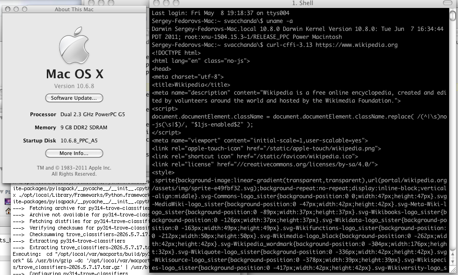This screenshot has height=275, width=458.
Task: Click the '<!DOCTYPE html>' line
Action: [x=176, y=53]
